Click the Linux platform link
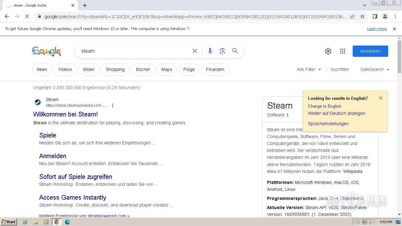This screenshot has width=402, height=226. [290, 189]
